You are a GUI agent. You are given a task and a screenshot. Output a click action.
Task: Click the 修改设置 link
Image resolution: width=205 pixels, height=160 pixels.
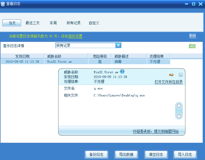click(x=75, y=36)
